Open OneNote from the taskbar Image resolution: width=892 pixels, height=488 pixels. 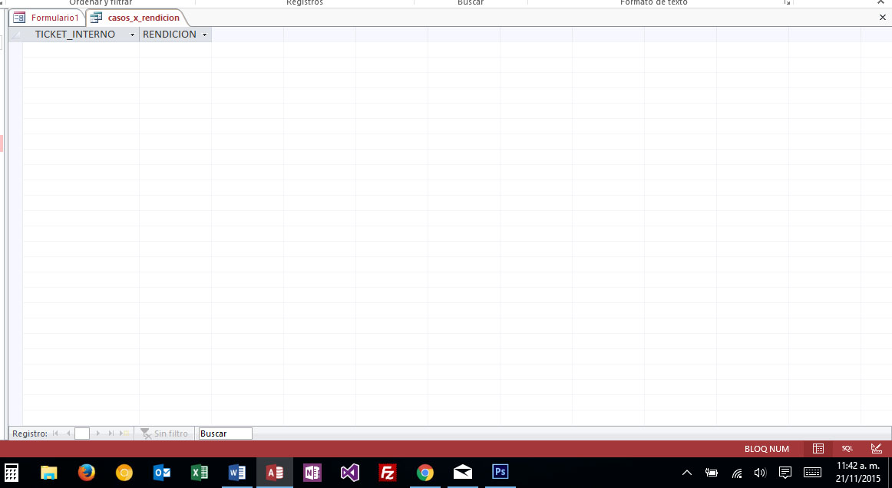[312, 473]
